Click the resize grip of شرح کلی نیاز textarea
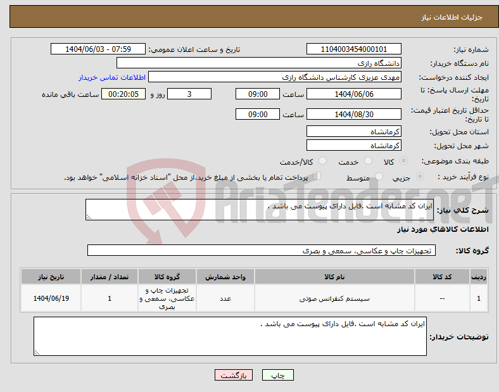The height and width of the screenshot is (392, 499). (89, 217)
